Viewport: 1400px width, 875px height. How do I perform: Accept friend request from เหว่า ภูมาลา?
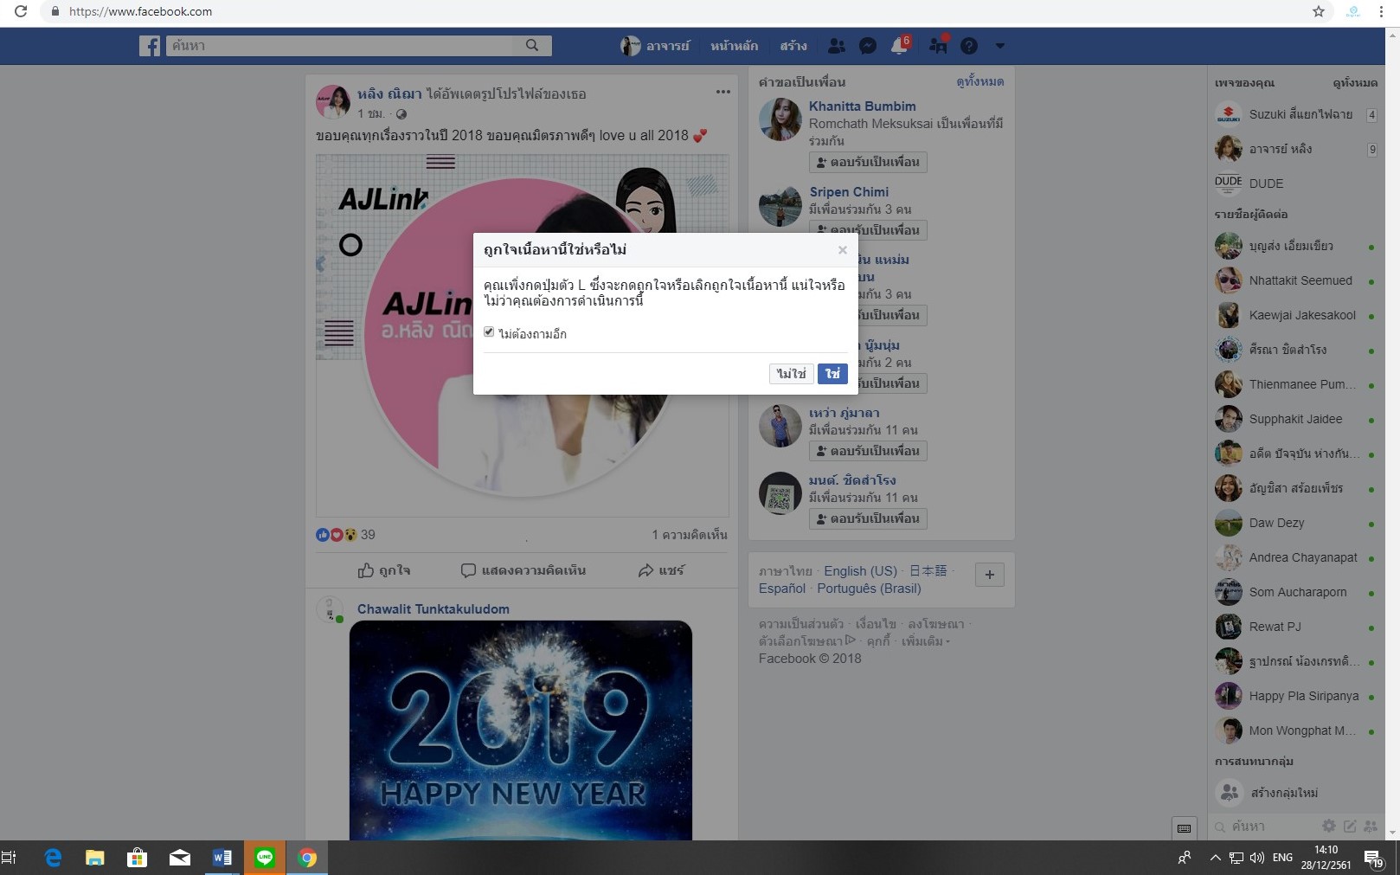pos(868,451)
